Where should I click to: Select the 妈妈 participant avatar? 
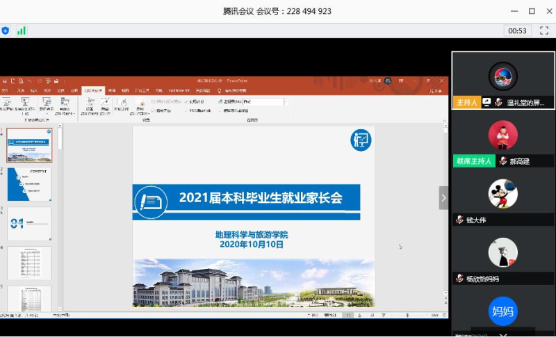[x=502, y=311]
